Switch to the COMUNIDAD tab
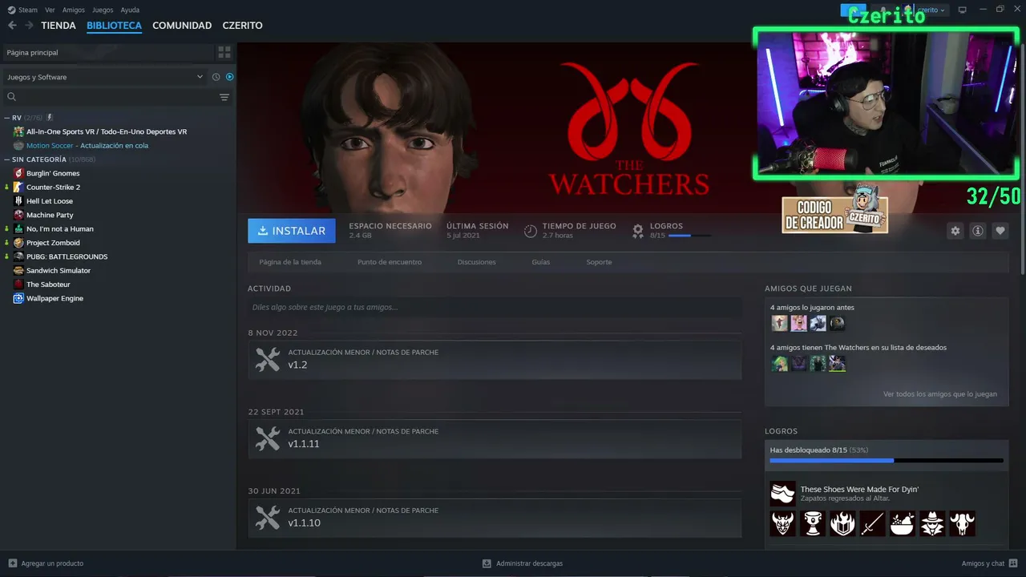1026x577 pixels. point(182,26)
